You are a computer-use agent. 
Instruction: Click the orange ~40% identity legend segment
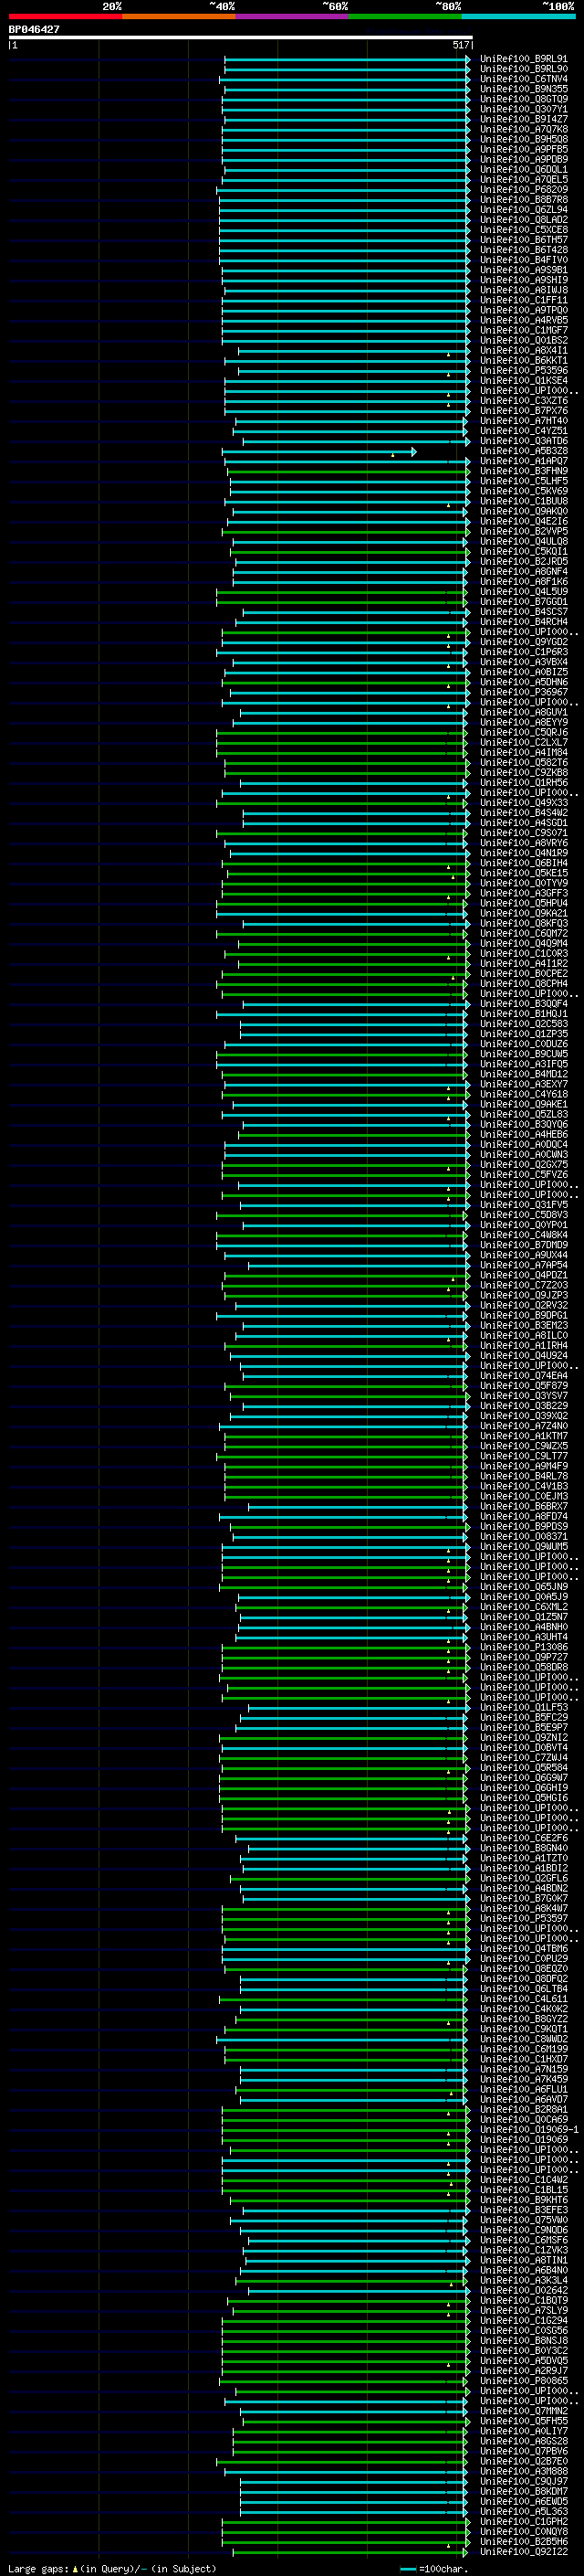[x=179, y=16]
